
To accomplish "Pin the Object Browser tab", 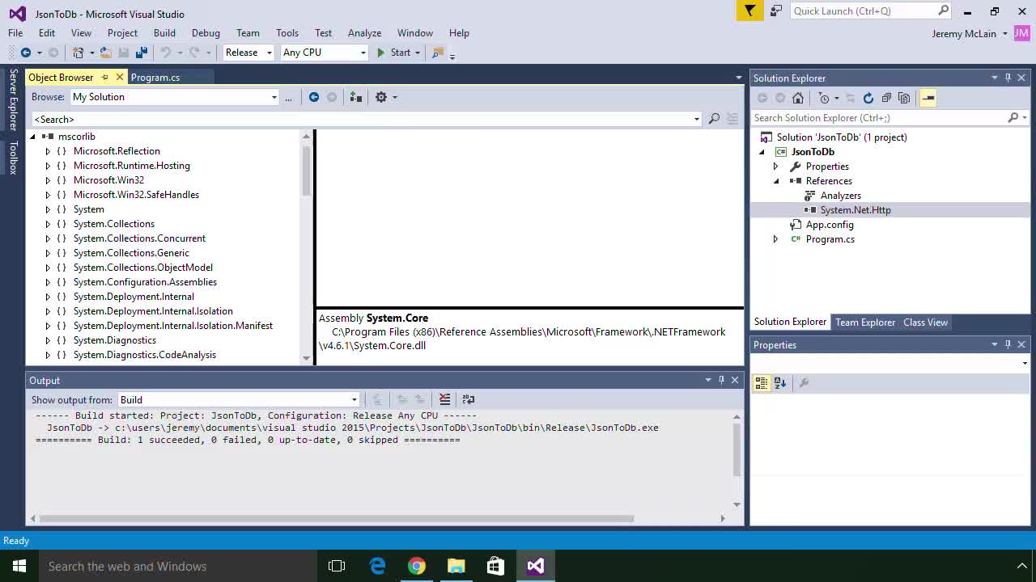I will 104,78.
